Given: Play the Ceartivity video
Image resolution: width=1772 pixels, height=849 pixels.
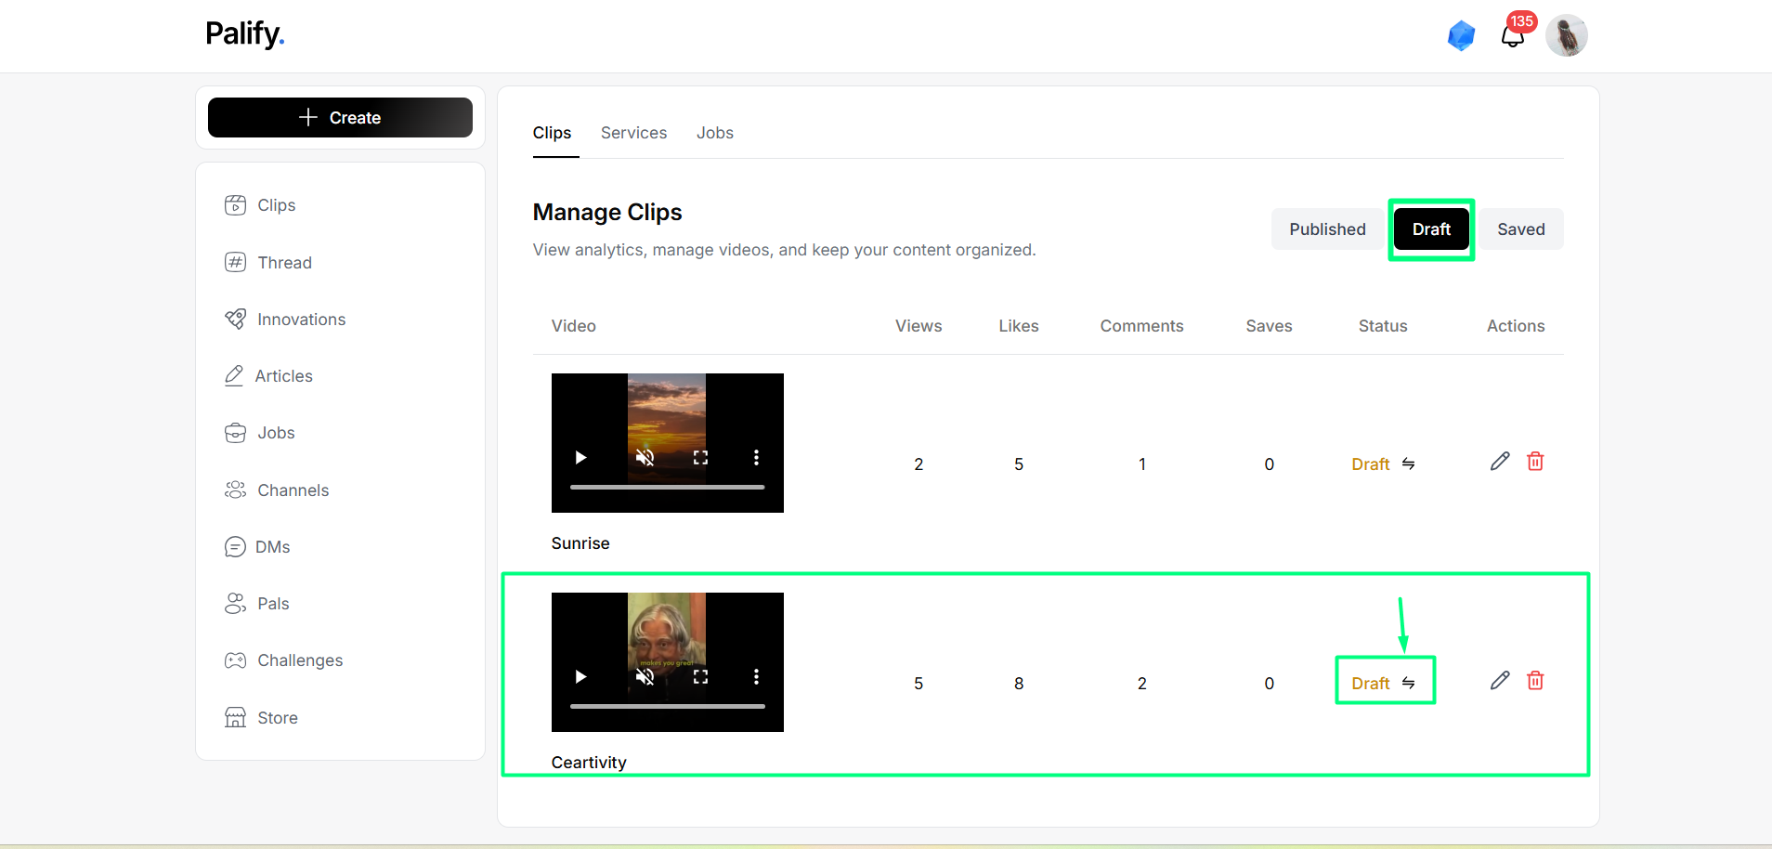Looking at the screenshot, I should [x=580, y=676].
